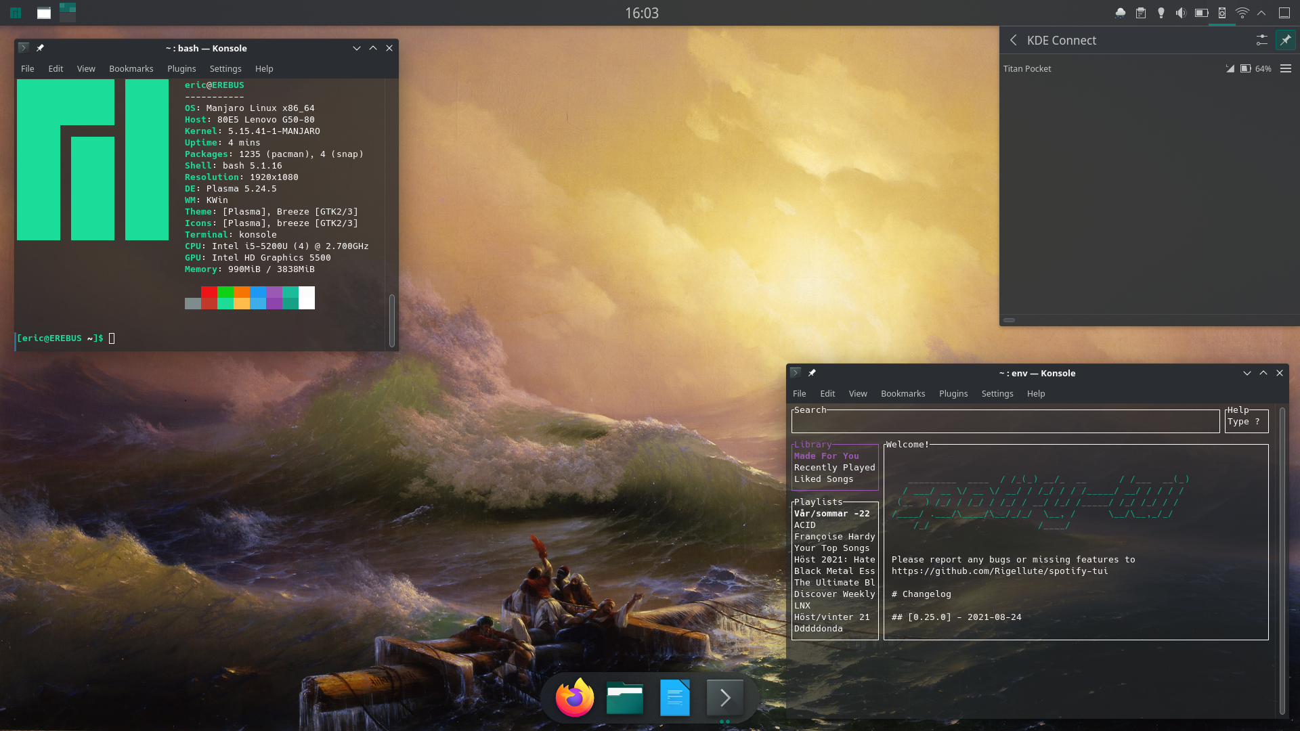Image resolution: width=1300 pixels, height=731 pixels.
Task: Click the Titan Pocket signal strength icon
Action: (1230, 69)
